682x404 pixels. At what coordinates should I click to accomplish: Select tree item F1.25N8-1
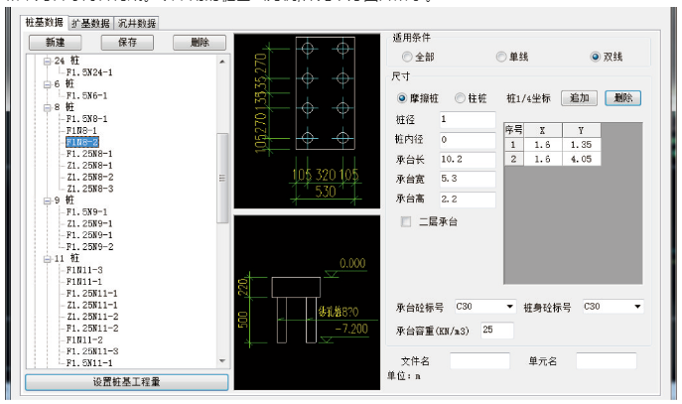tap(89, 154)
